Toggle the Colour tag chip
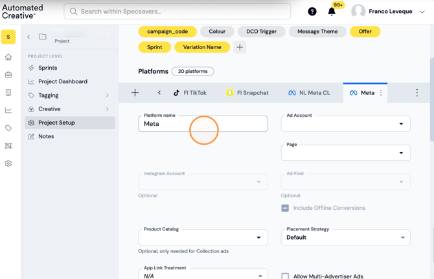The width and height of the screenshot is (434, 279). [x=217, y=32]
